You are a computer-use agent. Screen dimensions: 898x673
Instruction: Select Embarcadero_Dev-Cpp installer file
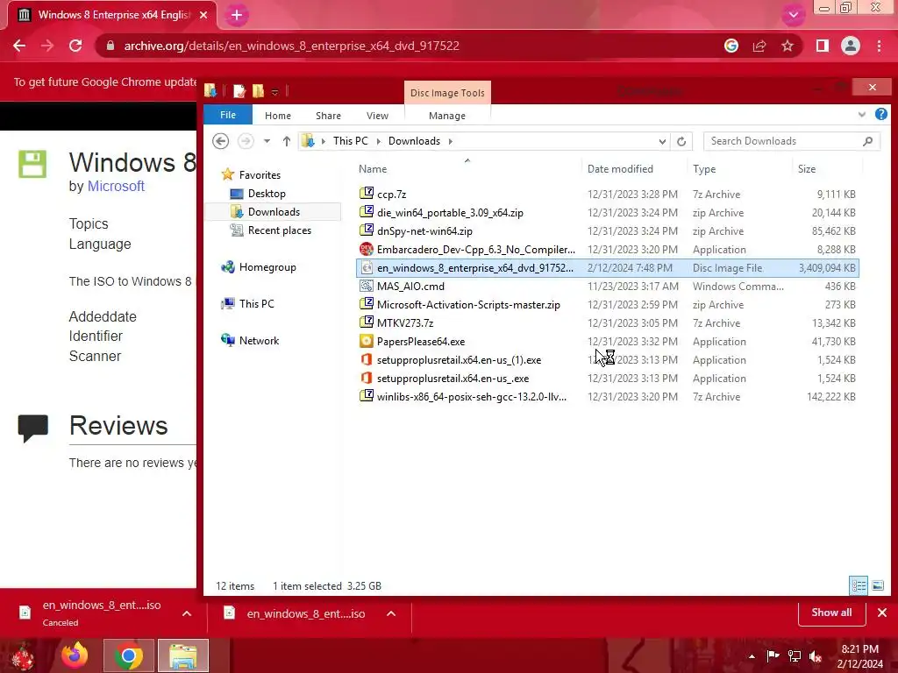pyautogui.click(x=608, y=250)
